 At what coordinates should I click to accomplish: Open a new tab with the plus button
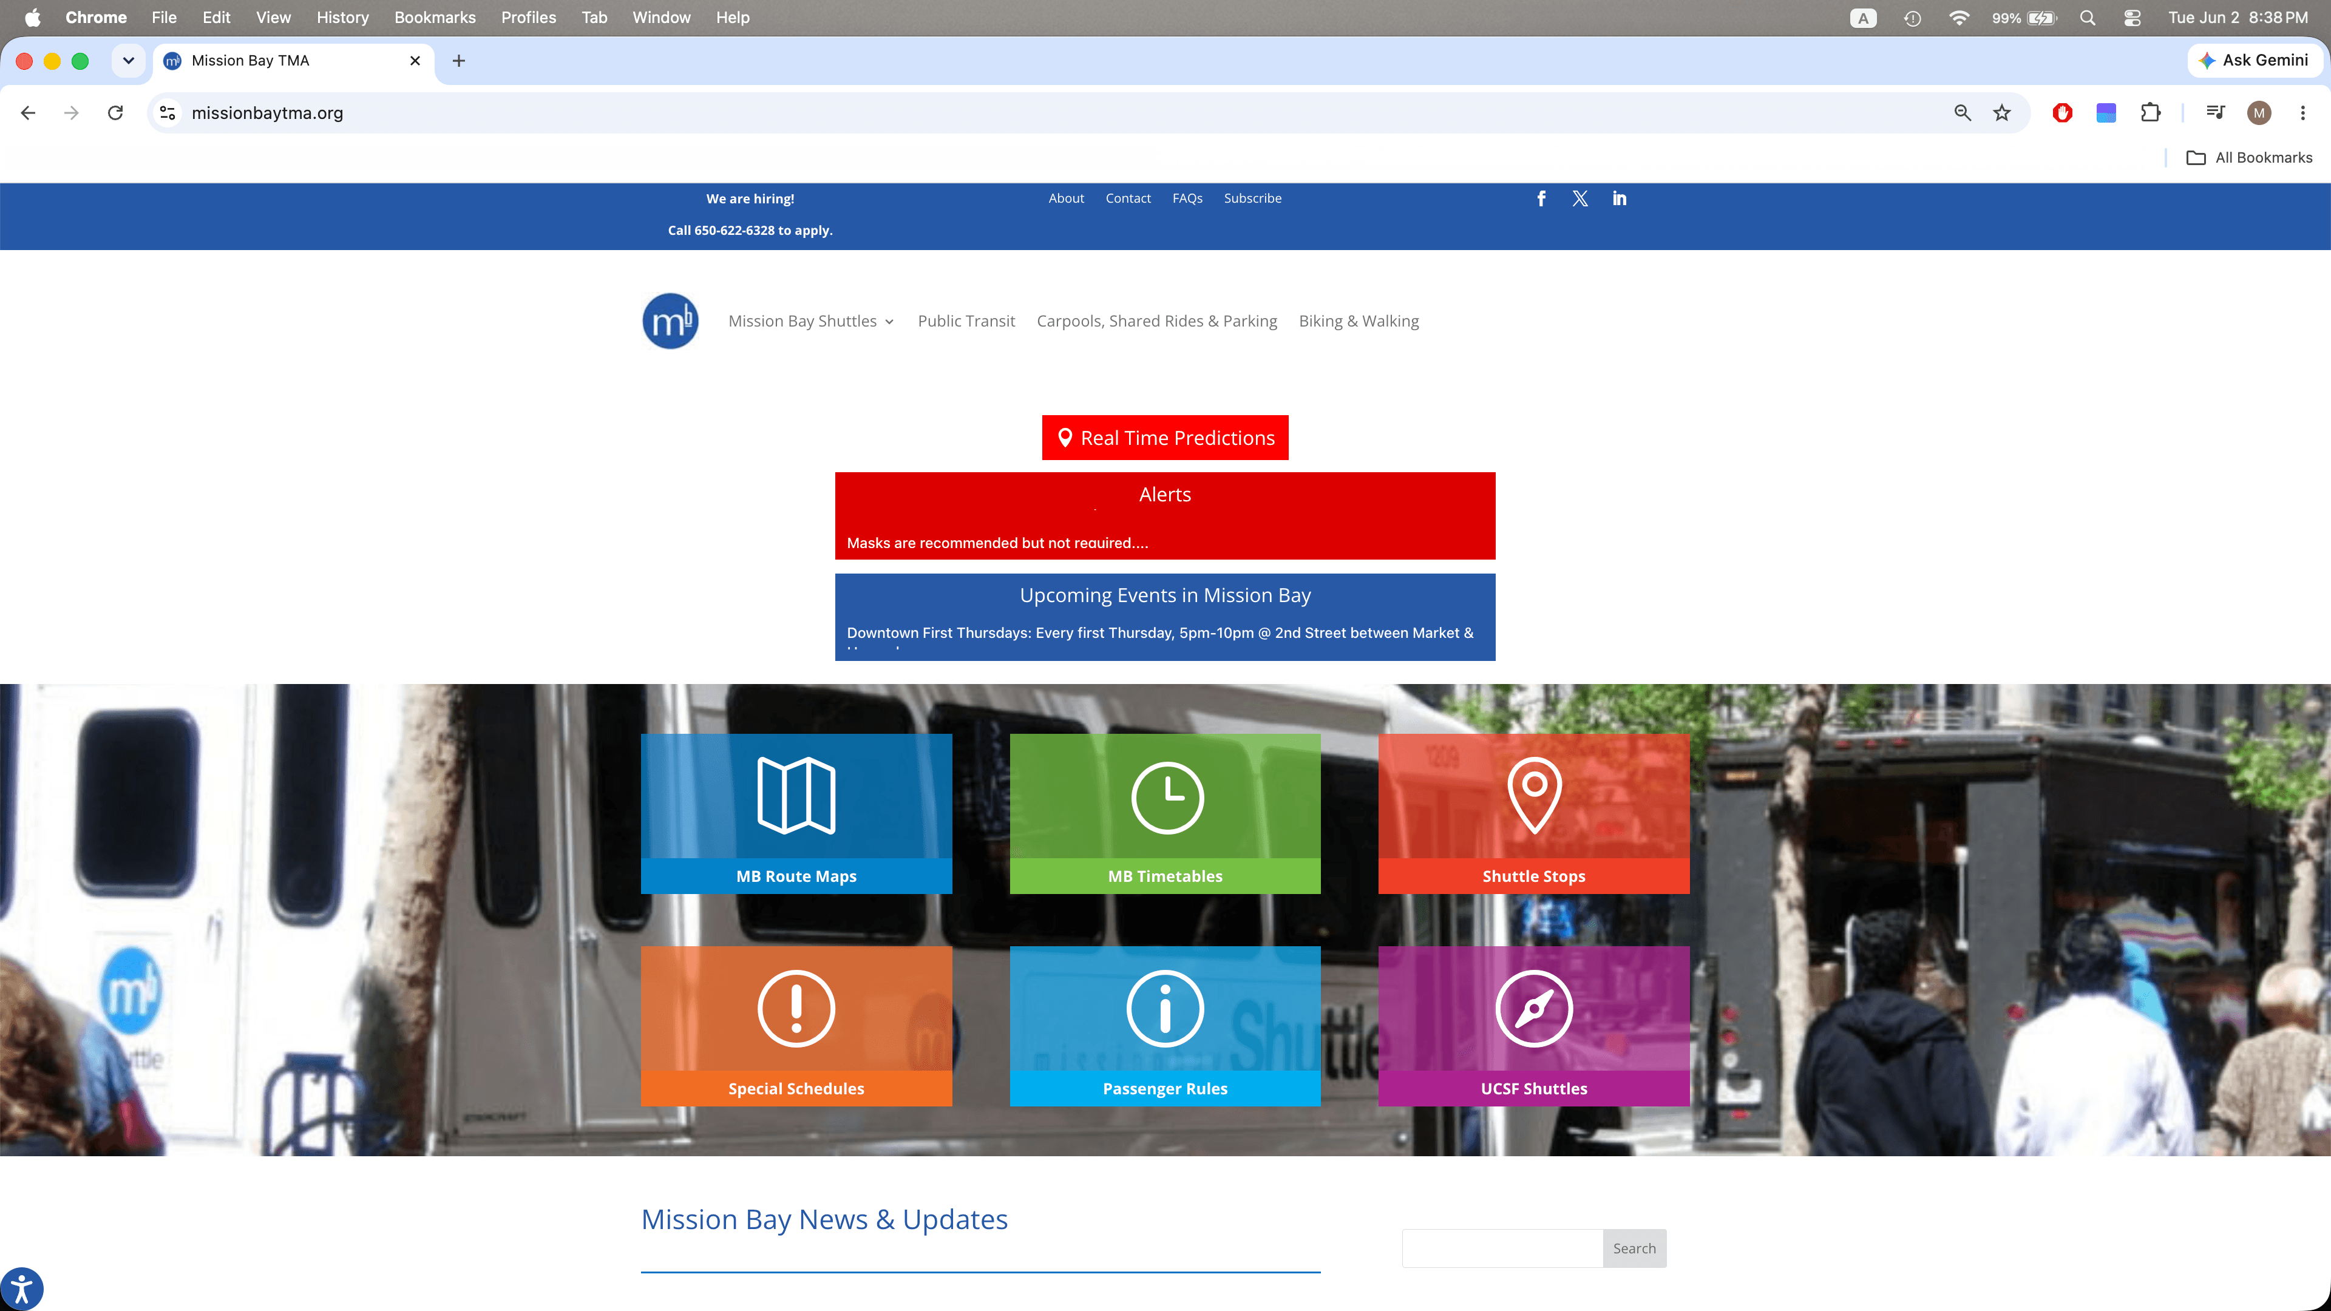459,61
